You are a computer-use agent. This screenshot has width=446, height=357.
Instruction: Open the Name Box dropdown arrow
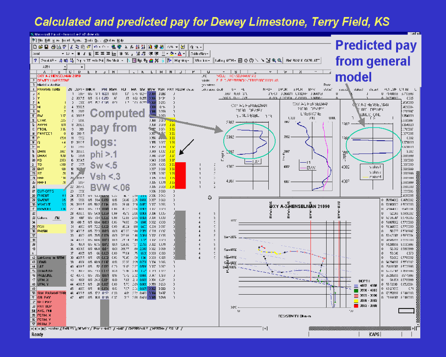pyautogui.click(x=65, y=67)
